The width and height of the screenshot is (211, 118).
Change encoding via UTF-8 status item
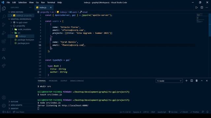(x=146, y=112)
